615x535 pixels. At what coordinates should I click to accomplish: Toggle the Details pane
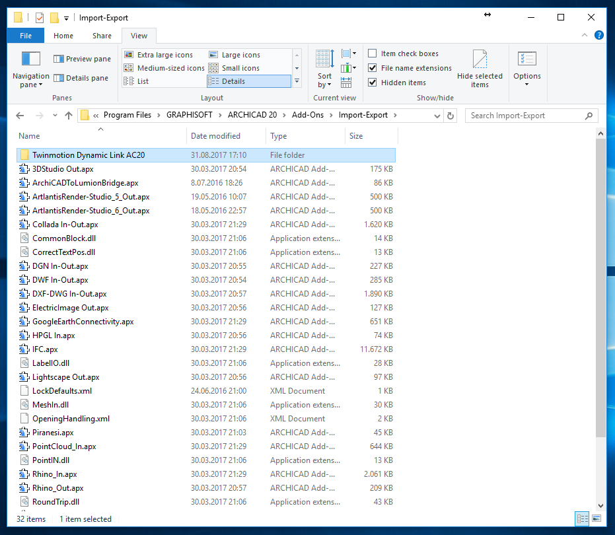pyautogui.click(x=81, y=78)
